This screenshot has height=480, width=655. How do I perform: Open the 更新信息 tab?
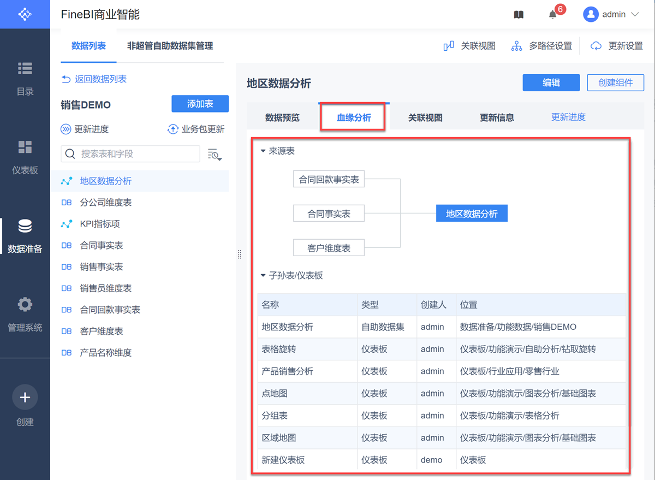pyautogui.click(x=497, y=117)
